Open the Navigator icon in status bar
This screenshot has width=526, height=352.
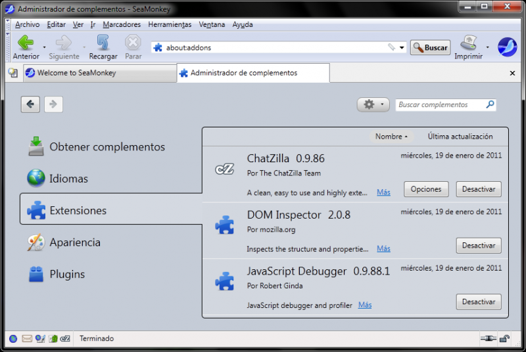tap(13, 339)
